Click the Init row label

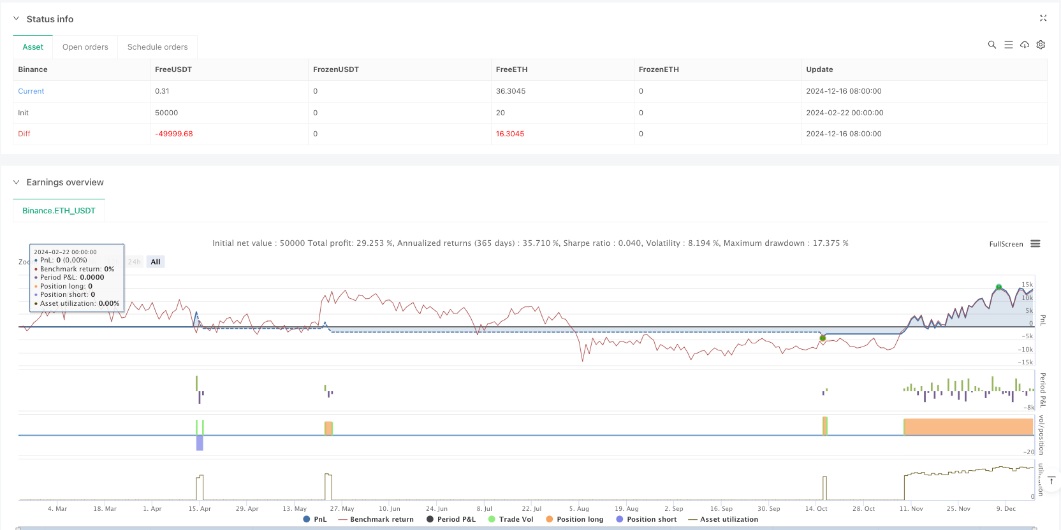coord(23,113)
